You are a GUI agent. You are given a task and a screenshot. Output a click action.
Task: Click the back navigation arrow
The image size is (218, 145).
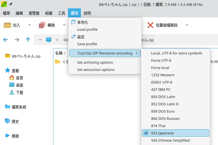pos(6,40)
